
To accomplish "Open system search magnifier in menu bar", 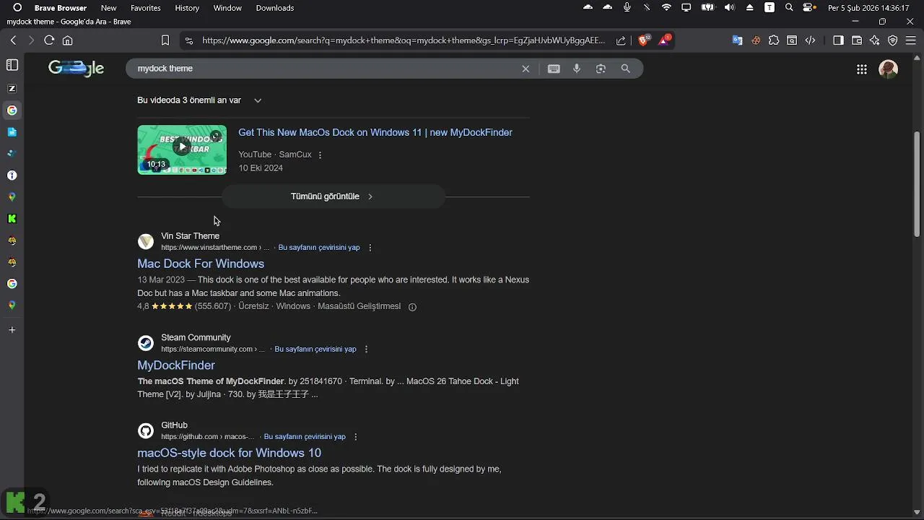I will tap(789, 8).
